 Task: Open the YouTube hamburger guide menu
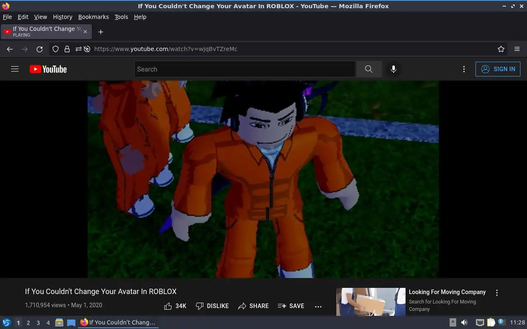[15, 69]
